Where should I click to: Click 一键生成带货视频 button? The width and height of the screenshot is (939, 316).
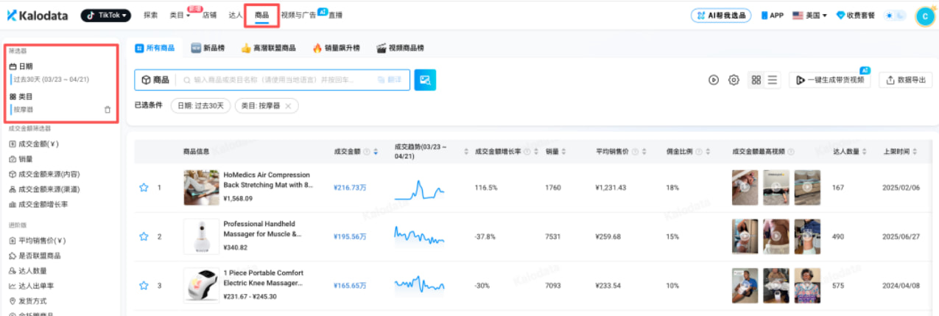coord(829,80)
